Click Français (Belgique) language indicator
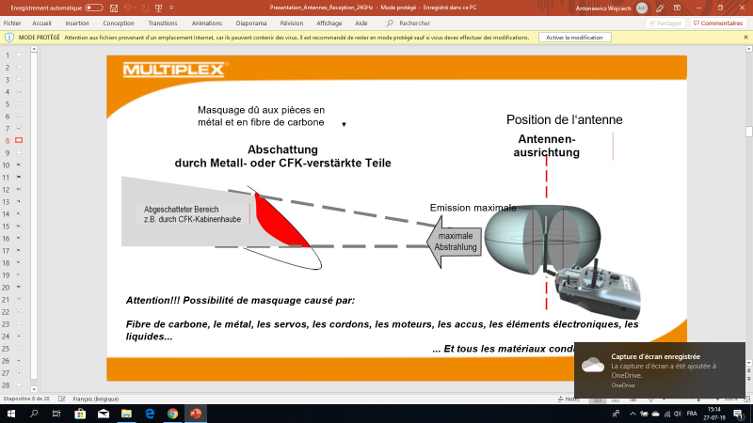The height and width of the screenshot is (423, 753). click(x=96, y=399)
